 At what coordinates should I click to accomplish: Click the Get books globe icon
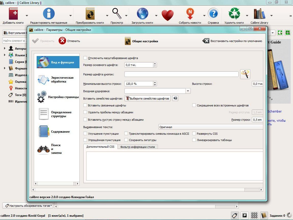pos(142,14)
